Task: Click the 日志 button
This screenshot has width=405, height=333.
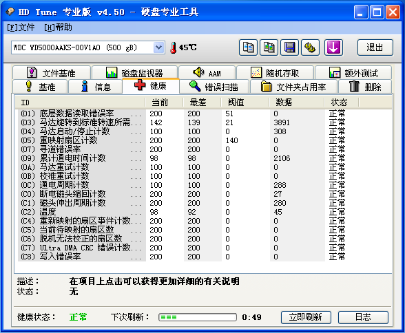Action: [363, 317]
